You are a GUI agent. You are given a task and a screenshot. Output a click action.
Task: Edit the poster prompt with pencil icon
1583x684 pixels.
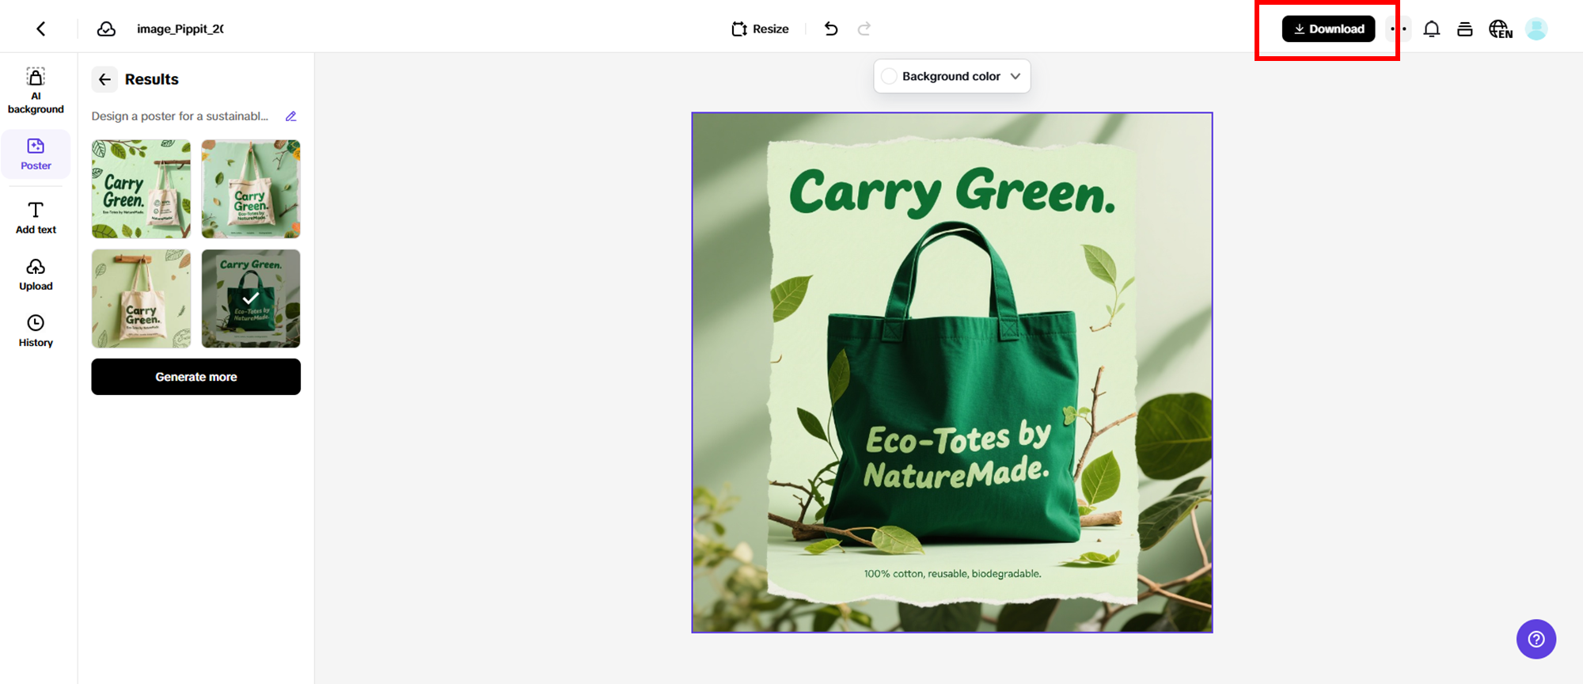pyautogui.click(x=291, y=116)
